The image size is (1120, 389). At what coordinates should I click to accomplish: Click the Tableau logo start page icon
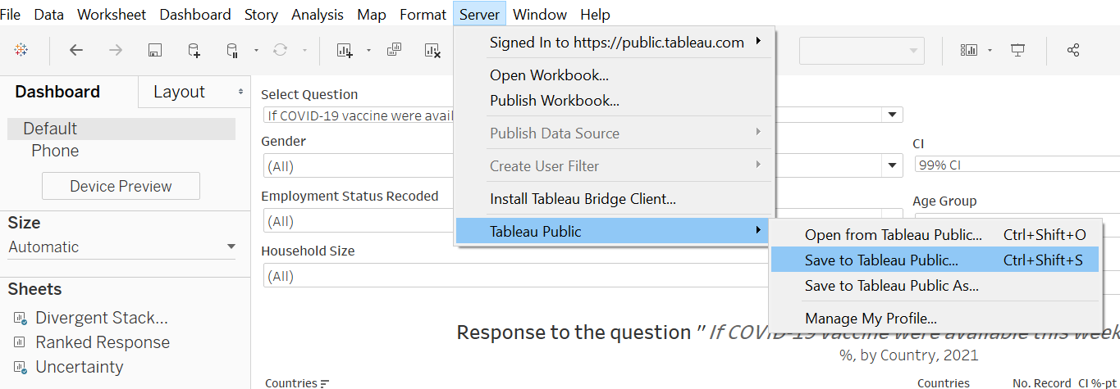click(21, 50)
